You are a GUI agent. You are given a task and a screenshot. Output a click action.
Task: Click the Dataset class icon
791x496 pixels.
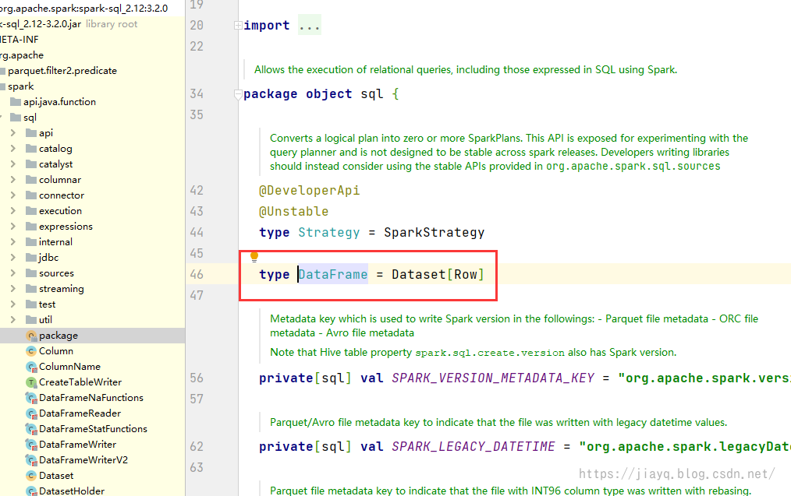coord(31,476)
